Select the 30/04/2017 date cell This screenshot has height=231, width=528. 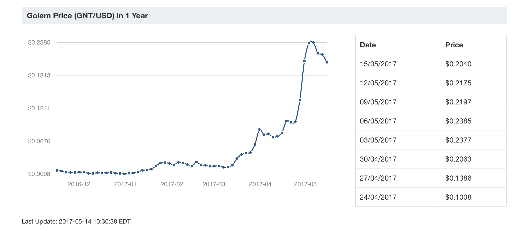[398, 159]
